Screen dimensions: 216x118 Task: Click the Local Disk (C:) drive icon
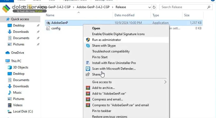click(x=9, y=111)
